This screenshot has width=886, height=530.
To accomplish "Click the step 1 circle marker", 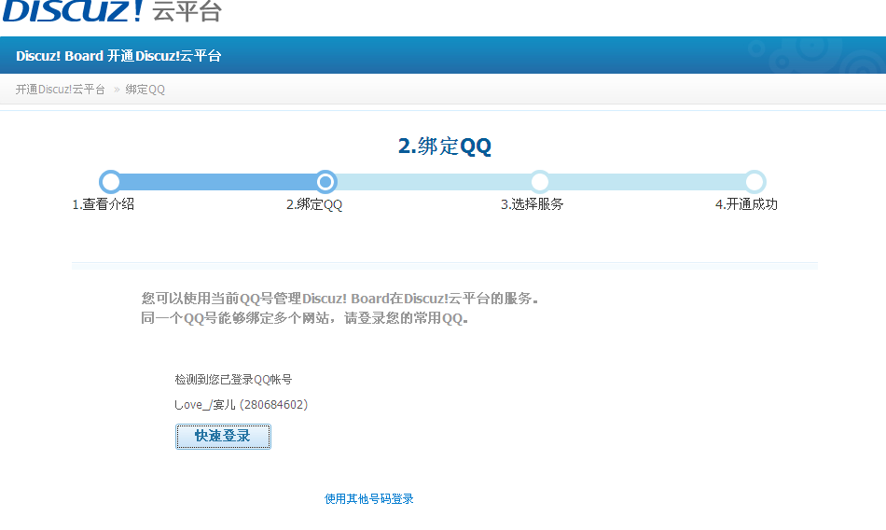I will coord(110,182).
